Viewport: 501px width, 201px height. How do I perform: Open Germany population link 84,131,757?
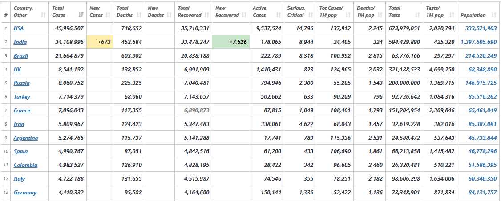coord(482,193)
